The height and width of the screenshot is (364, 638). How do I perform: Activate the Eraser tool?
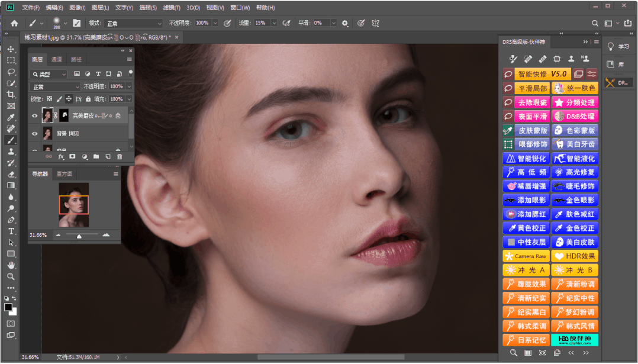11,174
